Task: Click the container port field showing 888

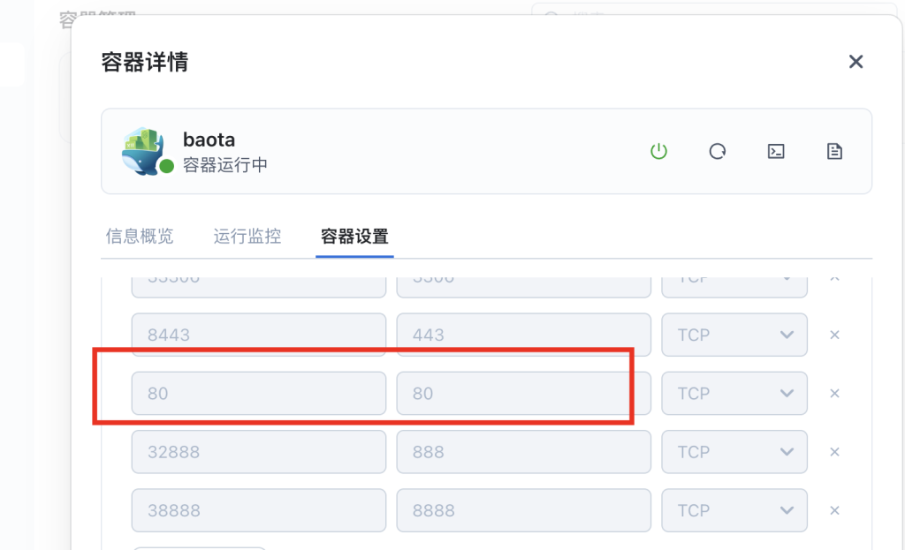Action: coord(523,452)
